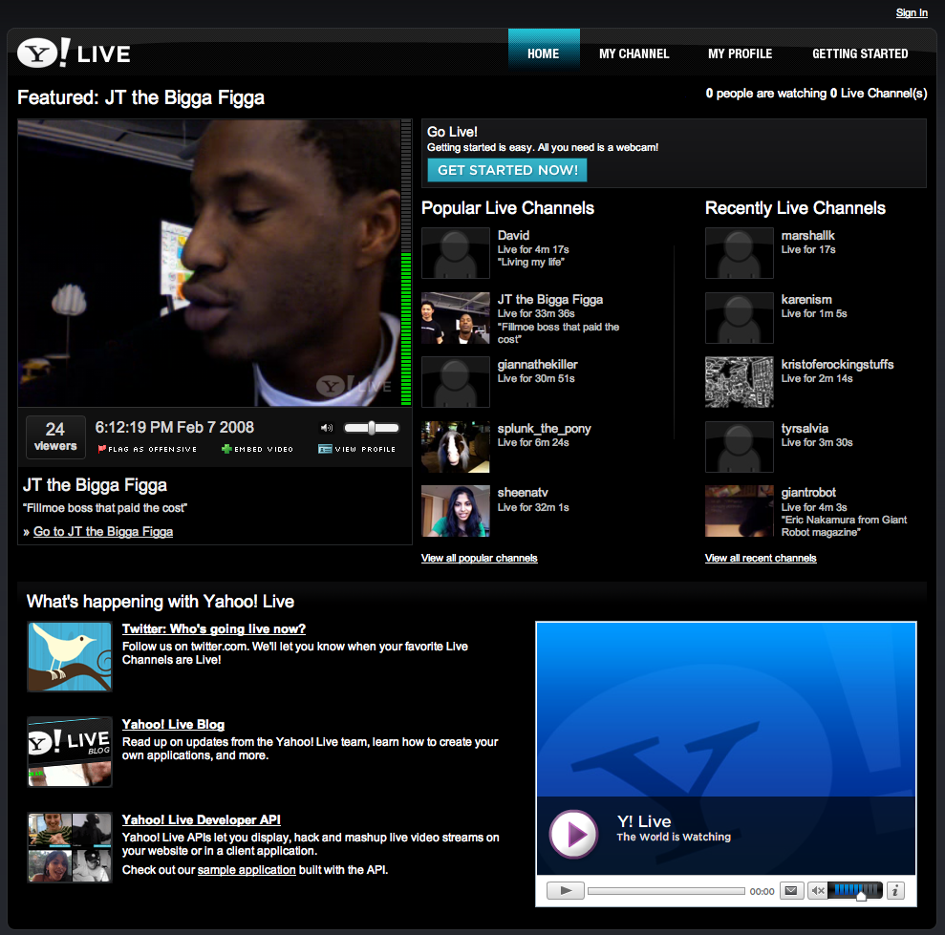Click GET STARTED NOW! button
Screen dimensions: 945x935
tap(507, 170)
